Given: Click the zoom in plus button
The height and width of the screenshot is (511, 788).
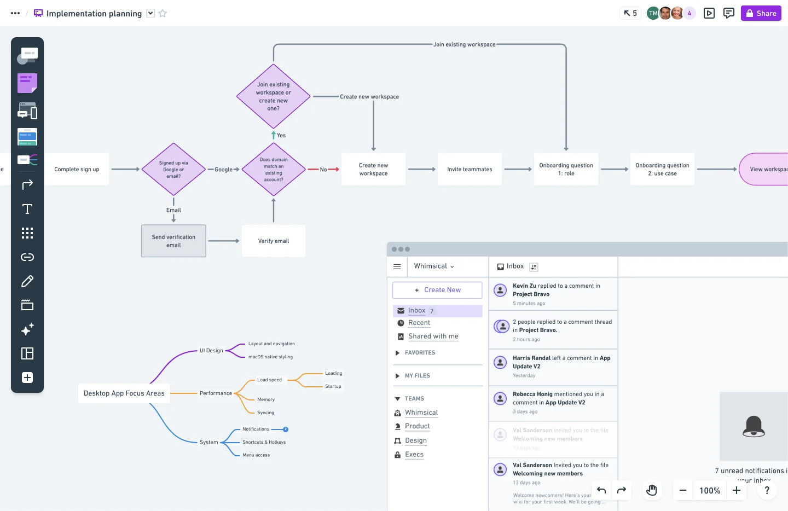Looking at the screenshot, I should coord(737,490).
